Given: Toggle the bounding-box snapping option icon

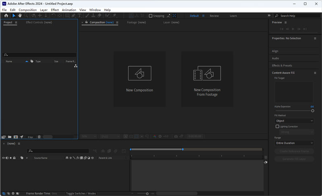Looking at the screenshot, I should [174, 16].
